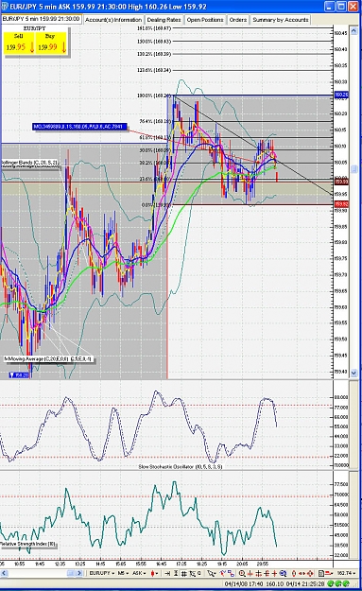This screenshot has height=591, width=362.
Task: Click the vertical auto-scale icon
Action: [176, 573]
